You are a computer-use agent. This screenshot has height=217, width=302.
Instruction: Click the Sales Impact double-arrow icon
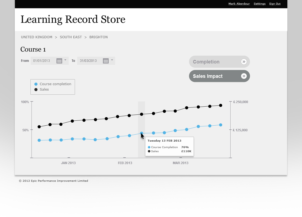tap(244, 76)
